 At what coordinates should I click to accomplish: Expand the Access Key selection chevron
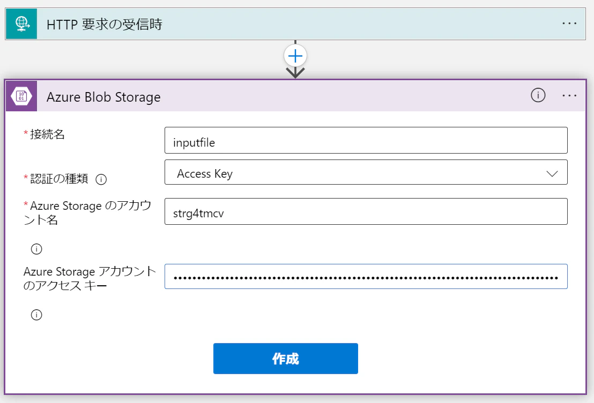point(552,172)
